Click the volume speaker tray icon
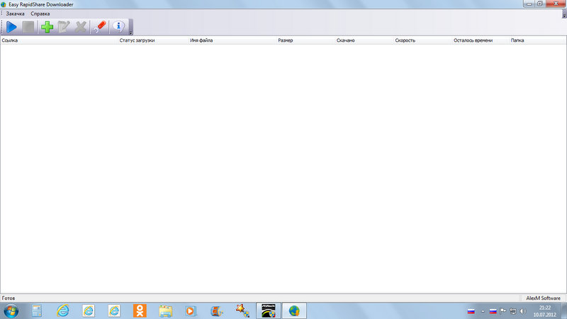 pos(523,311)
